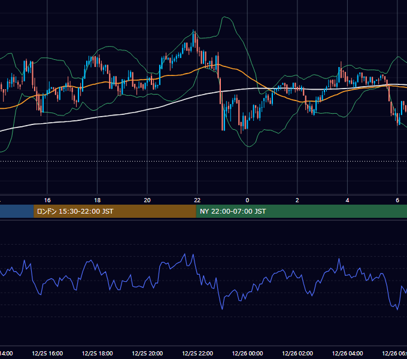
Task: Click the 4 hour label on chart axis
Action: click(x=347, y=200)
